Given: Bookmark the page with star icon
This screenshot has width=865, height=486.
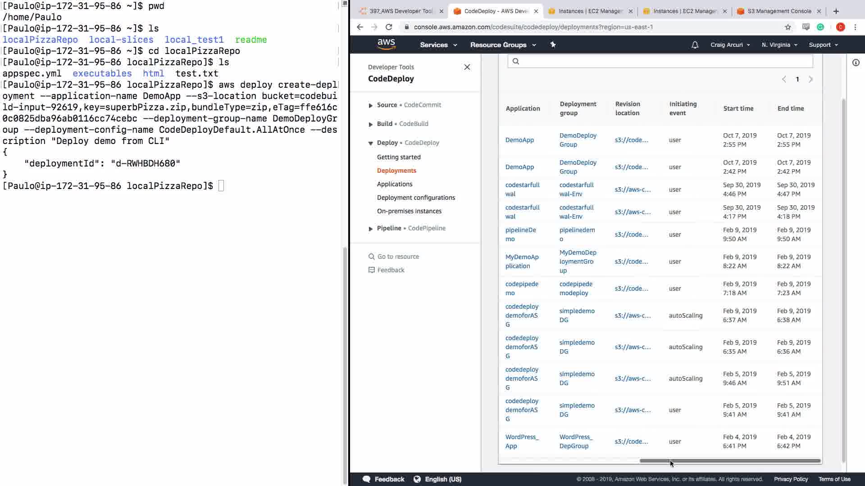Looking at the screenshot, I should tap(788, 27).
